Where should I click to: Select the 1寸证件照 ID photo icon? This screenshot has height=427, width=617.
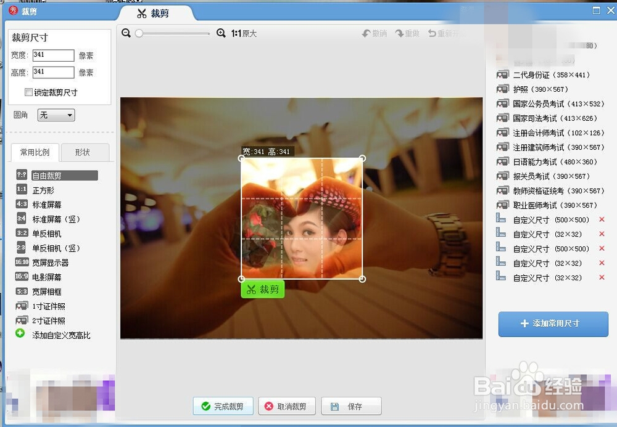pyautogui.click(x=22, y=306)
